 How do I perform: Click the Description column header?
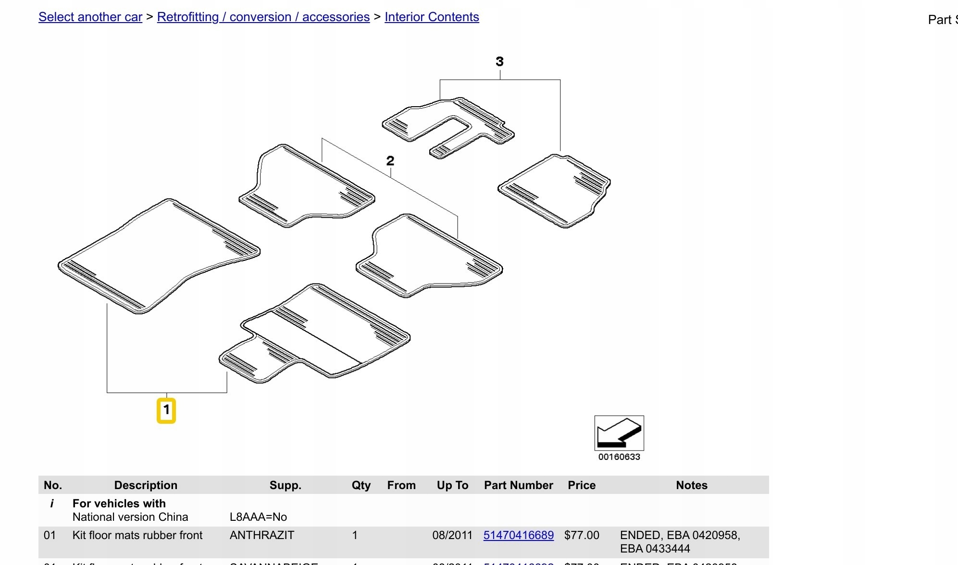[x=146, y=485]
